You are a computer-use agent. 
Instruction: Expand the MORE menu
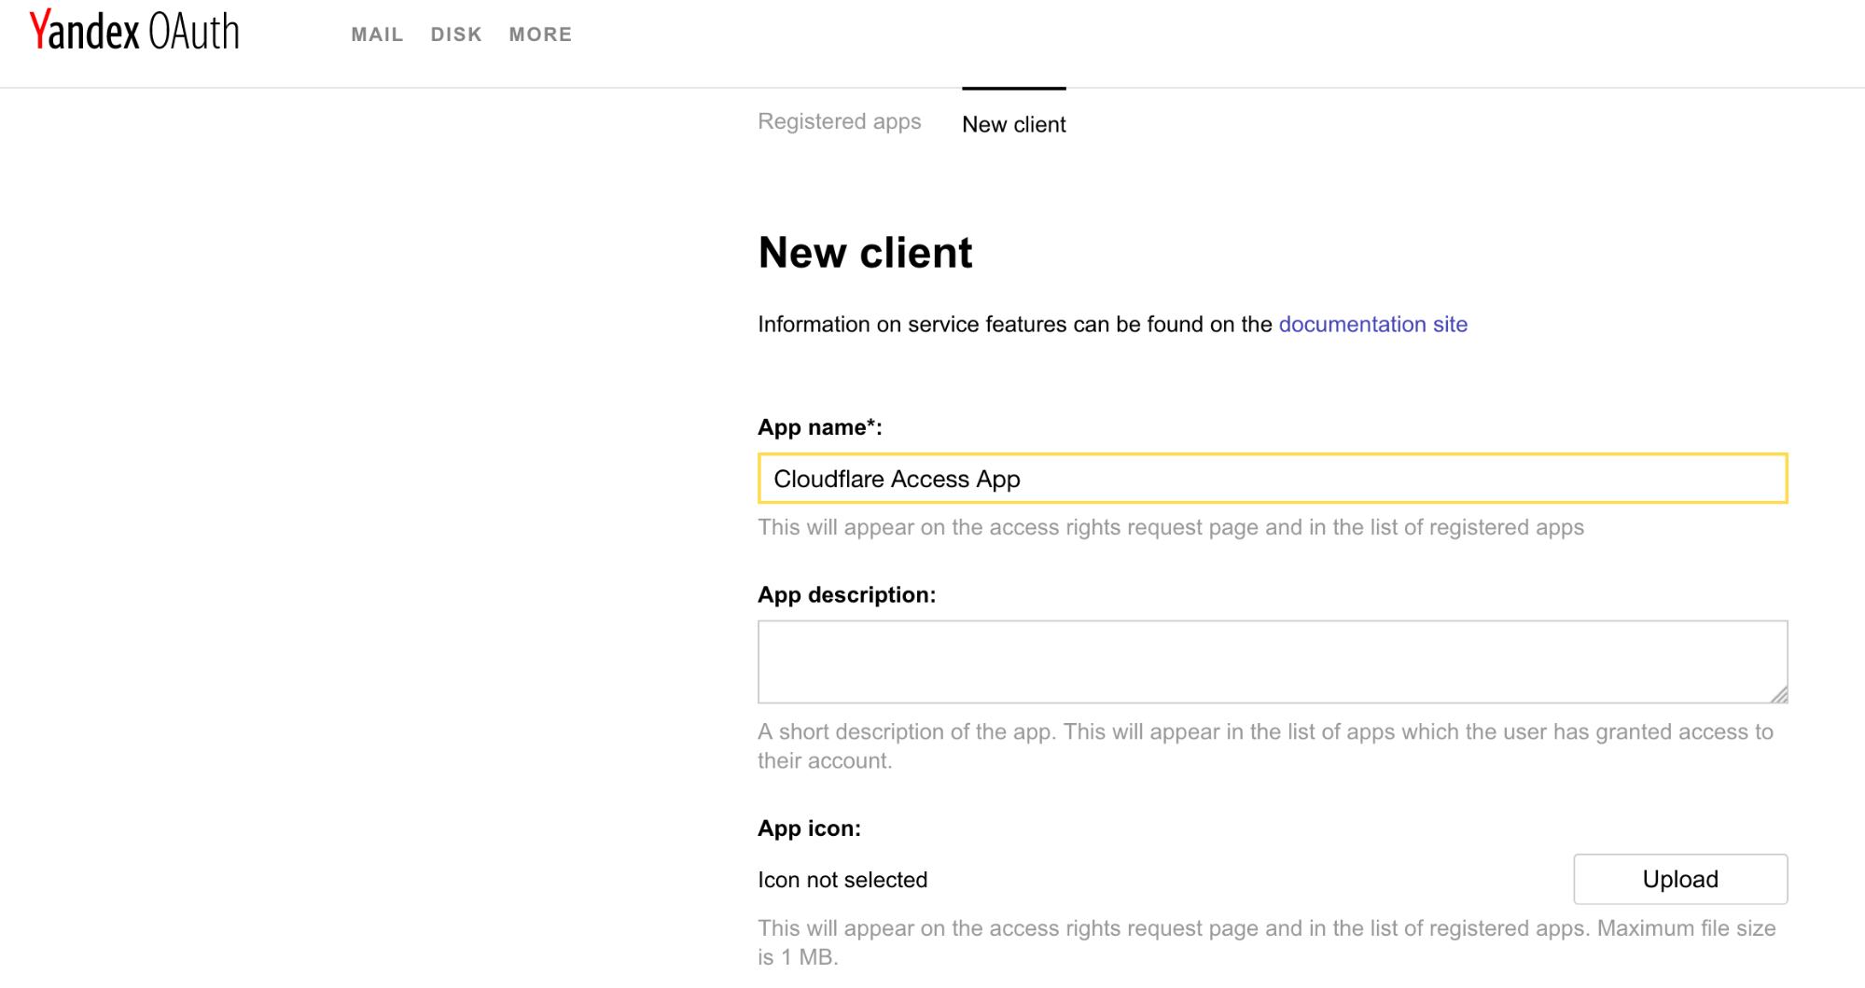point(539,35)
